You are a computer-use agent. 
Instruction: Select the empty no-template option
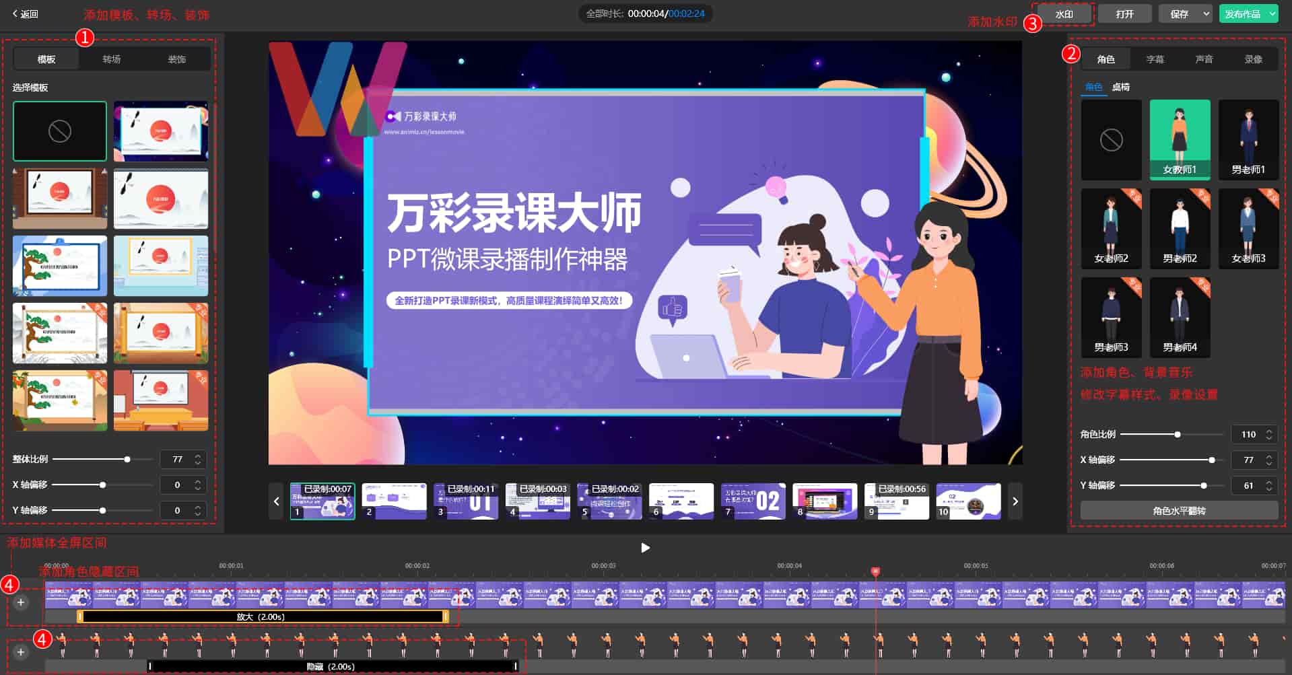tap(60, 131)
